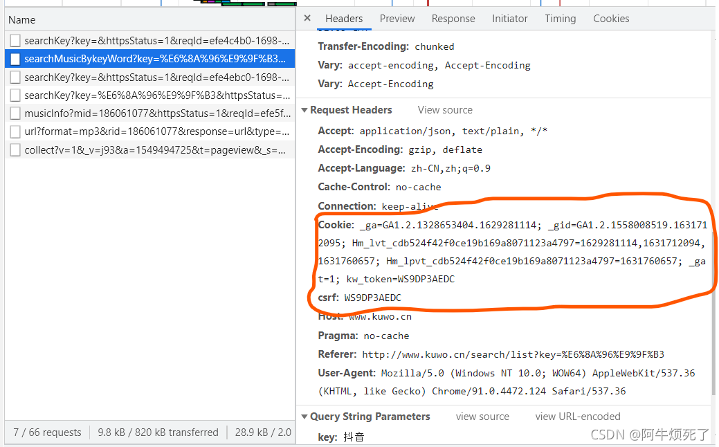Image resolution: width=719 pixels, height=447 pixels.
Task: Click the Accept-Encoding value gzip, deflate
Action: click(445, 150)
